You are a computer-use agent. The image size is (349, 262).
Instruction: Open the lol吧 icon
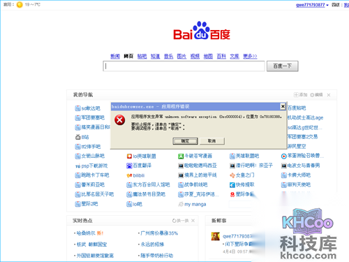coord(129,204)
